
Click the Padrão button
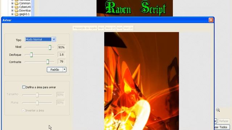click(x=55, y=70)
